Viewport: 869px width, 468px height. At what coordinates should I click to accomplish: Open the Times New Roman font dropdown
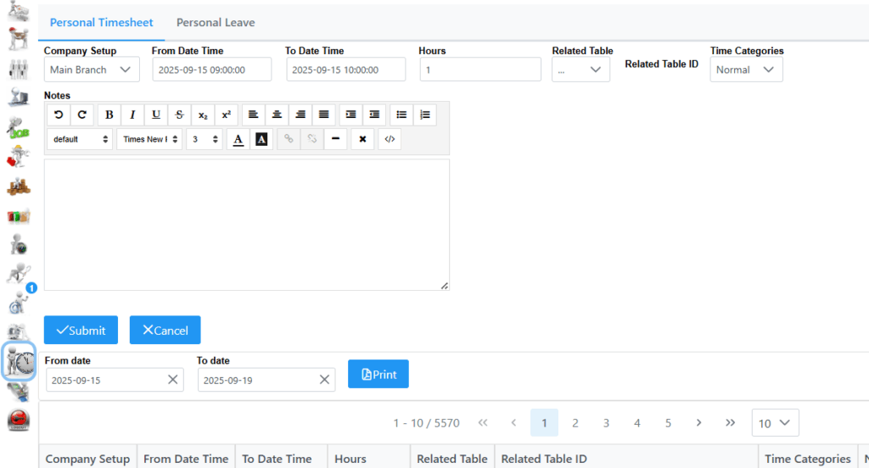(x=149, y=139)
